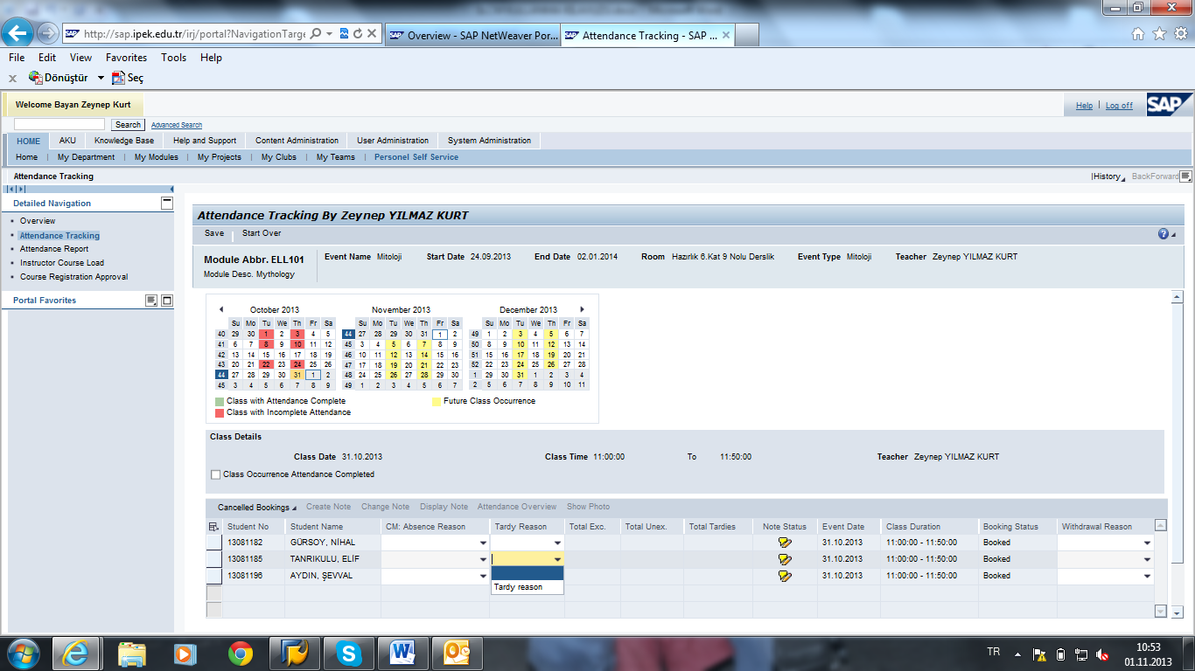Viewport: 1195px width, 671px height.
Task: Refresh the page with the reload icon
Action: pos(358,34)
